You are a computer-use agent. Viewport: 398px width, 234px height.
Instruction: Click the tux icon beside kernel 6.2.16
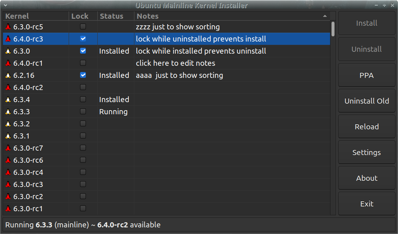coord(8,75)
